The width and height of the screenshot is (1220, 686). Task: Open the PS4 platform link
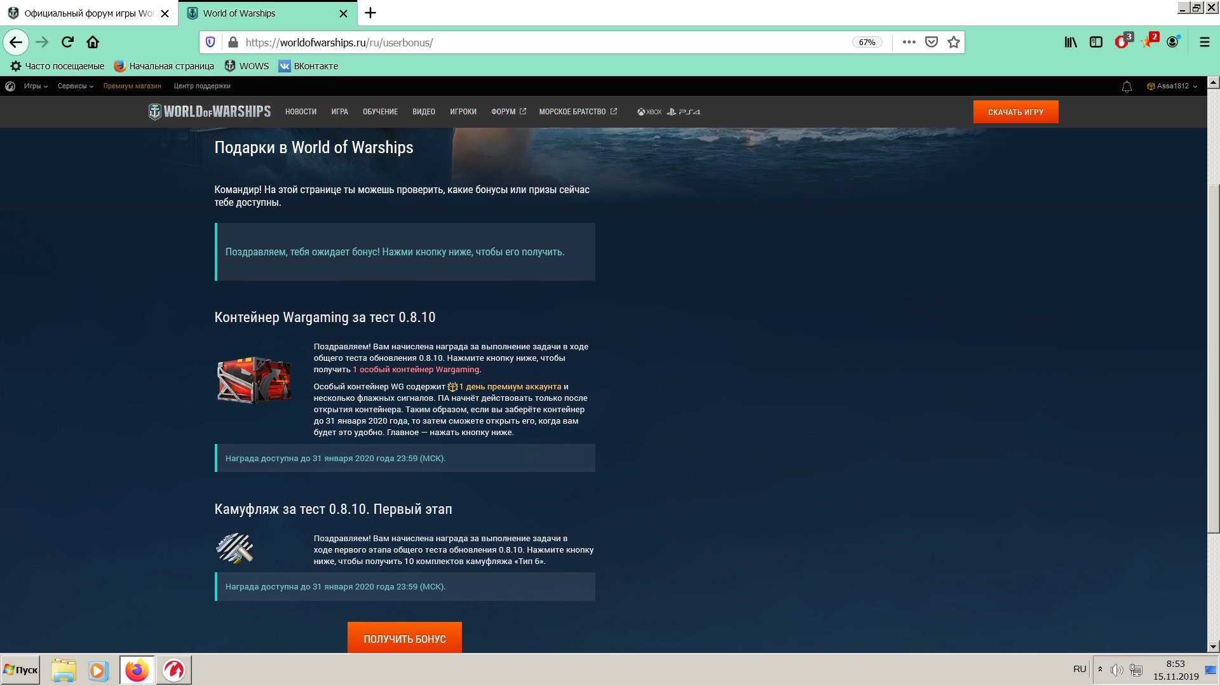684,112
